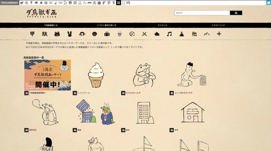Click the 駄 badge beside 住宅

(x=171, y=130)
